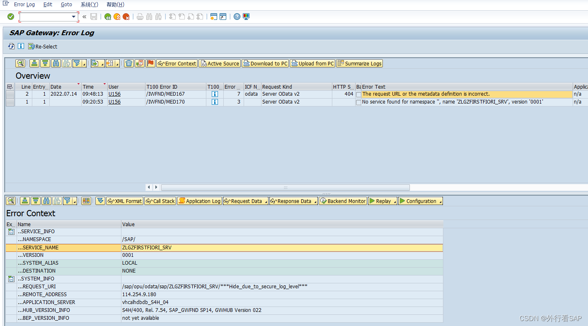The height and width of the screenshot is (326, 588).
Task: Click the Error Context button
Action: point(177,63)
